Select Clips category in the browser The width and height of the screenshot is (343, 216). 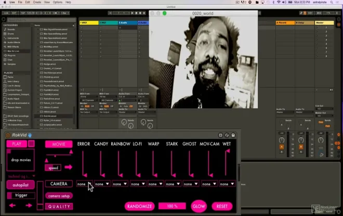[10, 59]
